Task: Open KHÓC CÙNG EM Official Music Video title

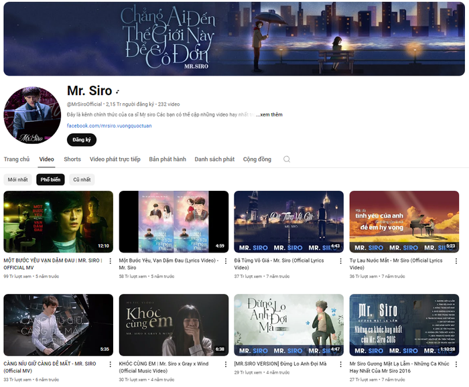Action: click(x=163, y=368)
